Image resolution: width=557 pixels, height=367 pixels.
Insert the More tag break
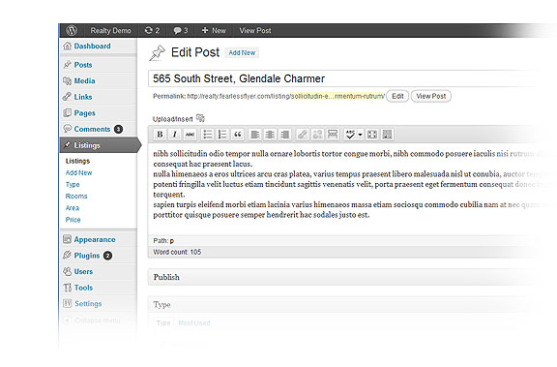pos(333,135)
